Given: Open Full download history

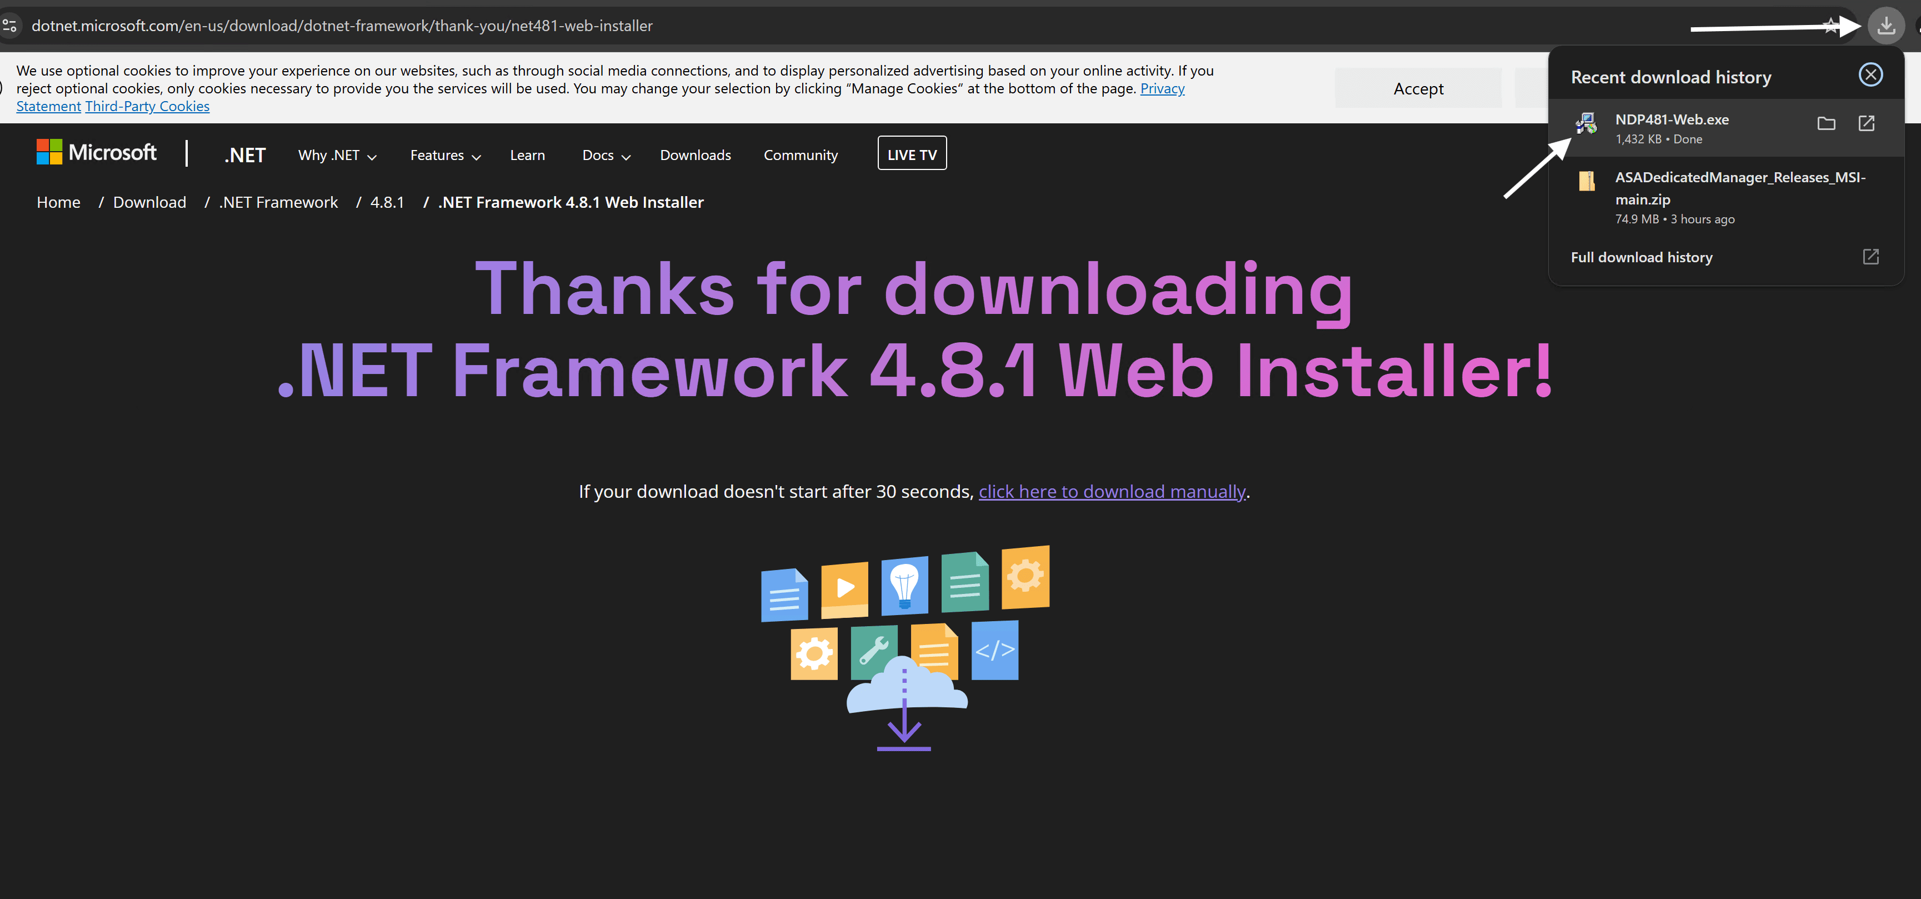Looking at the screenshot, I should tap(1640, 257).
